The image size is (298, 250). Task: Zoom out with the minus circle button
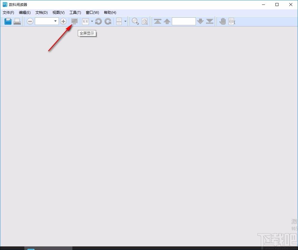pos(30,21)
